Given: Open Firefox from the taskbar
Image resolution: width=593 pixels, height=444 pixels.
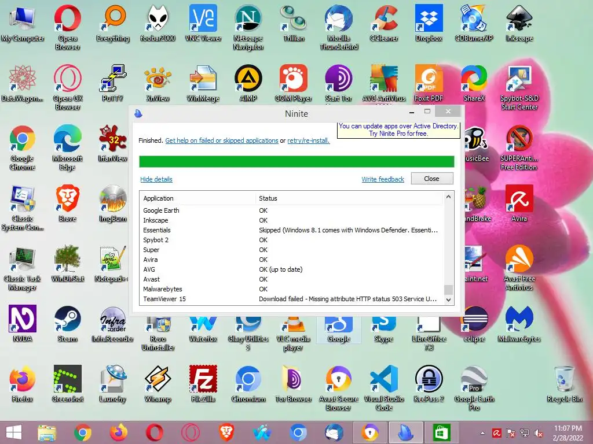Looking at the screenshot, I should [118, 432].
